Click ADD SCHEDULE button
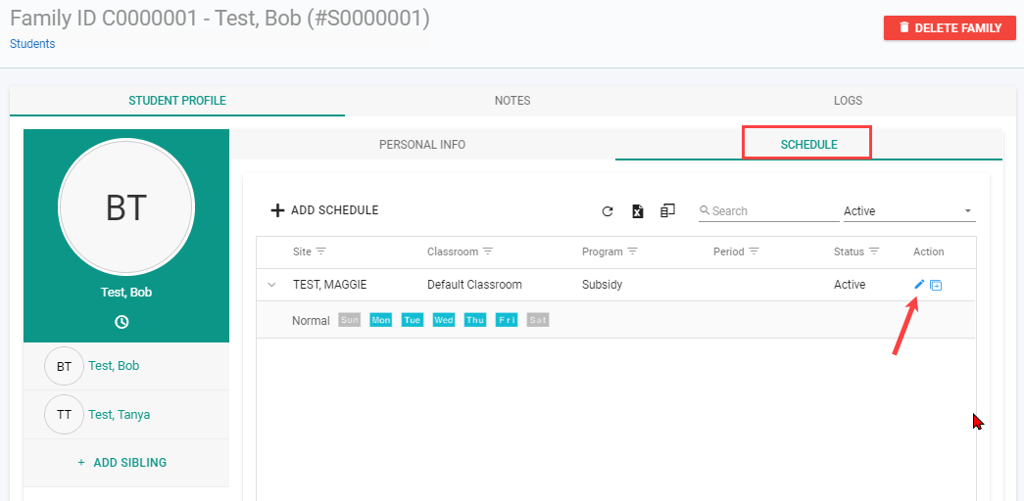Image resolution: width=1024 pixels, height=501 pixels. point(324,210)
